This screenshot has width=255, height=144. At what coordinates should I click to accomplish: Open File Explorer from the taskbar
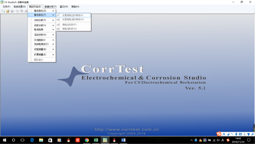(41, 140)
